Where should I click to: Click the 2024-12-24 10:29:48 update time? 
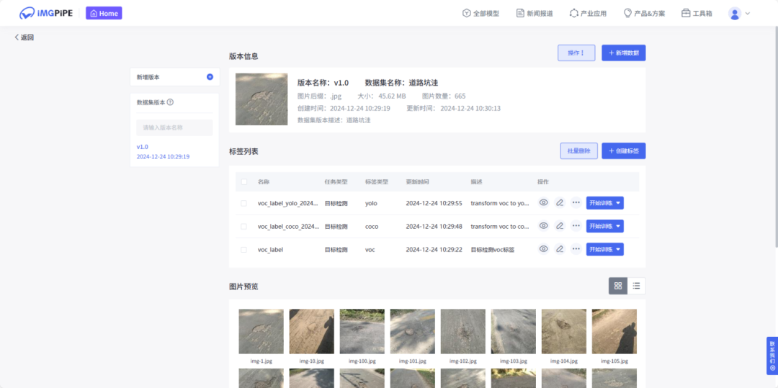(x=434, y=227)
